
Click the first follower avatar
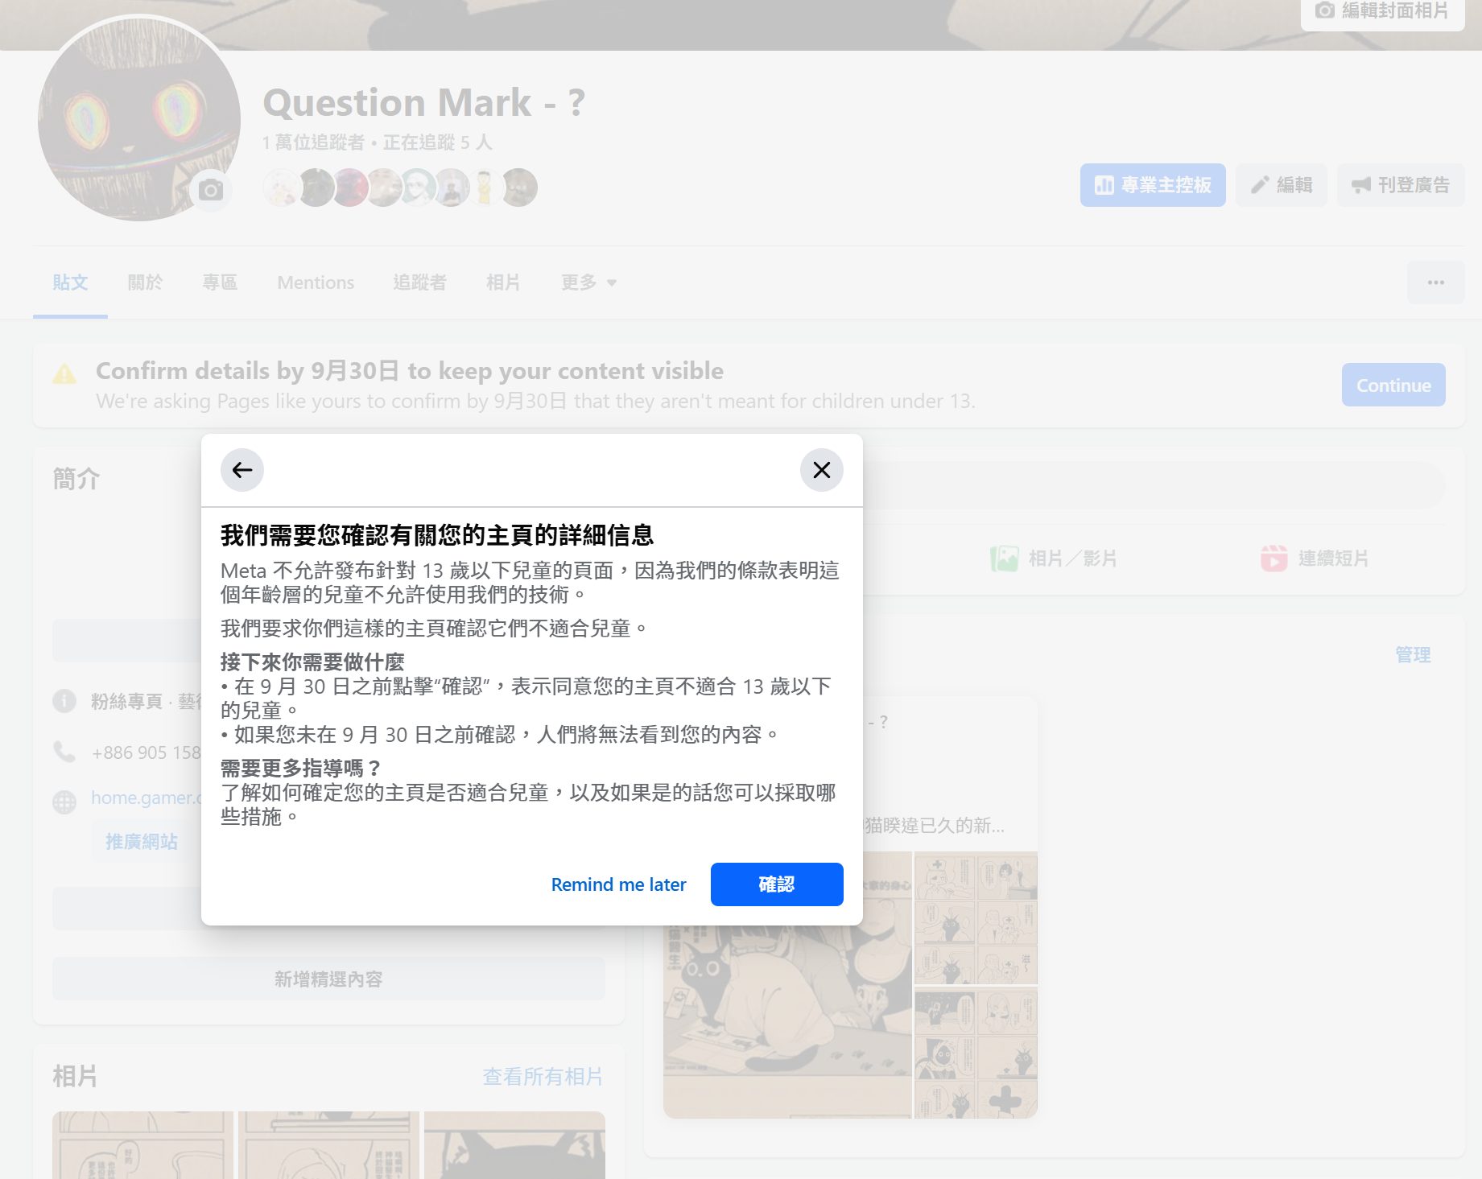(x=280, y=188)
